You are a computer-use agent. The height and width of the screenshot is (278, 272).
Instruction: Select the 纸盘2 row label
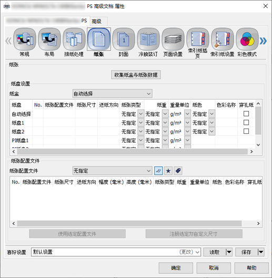click(18, 132)
